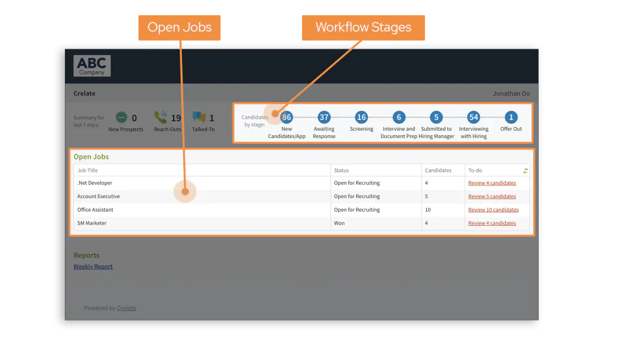Select the Office Assistant job title
The image size is (617, 354).
pyautogui.click(x=95, y=210)
